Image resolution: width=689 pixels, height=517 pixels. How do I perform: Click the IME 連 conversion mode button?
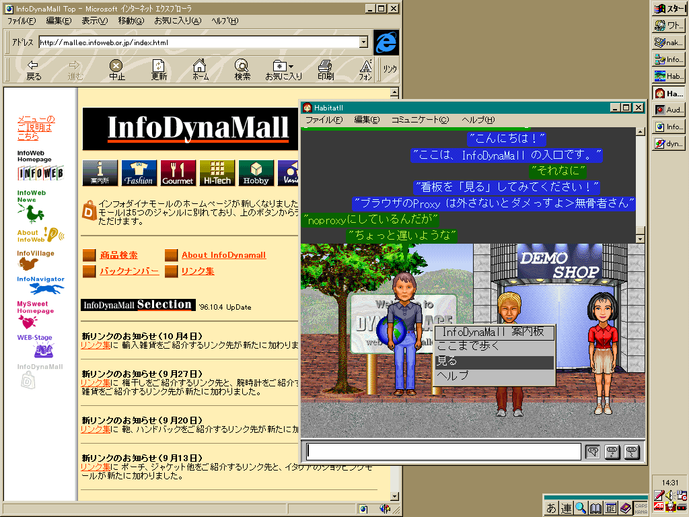coord(566,508)
